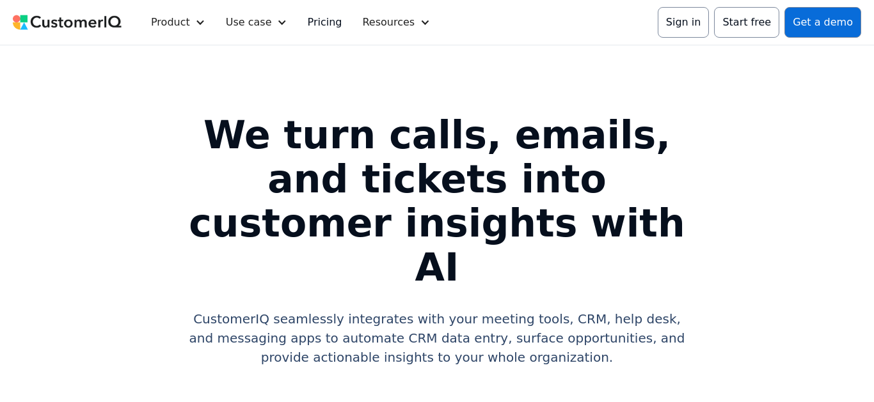Click the headline line 'We turn calls, emails,'
874x402 pixels.
[x=437, y=135]
